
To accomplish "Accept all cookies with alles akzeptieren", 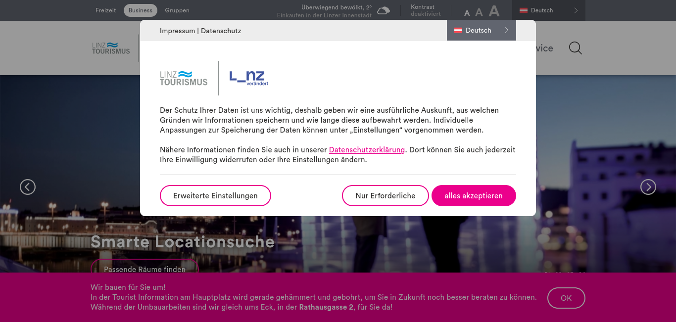I will click(474, 195).
